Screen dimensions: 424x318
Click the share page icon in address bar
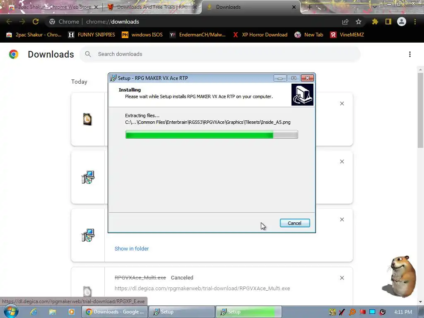[345, 22]
